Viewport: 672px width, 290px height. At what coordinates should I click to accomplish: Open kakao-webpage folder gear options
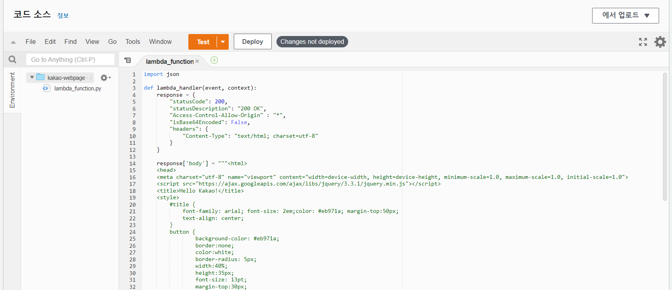point(105,78)
